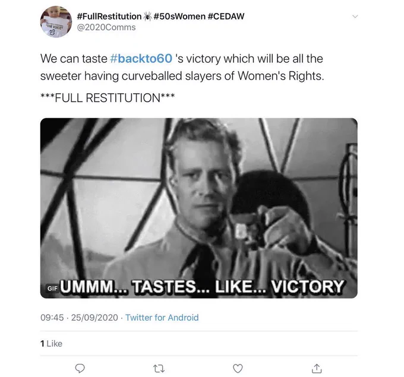
Task: View who liked via 1 Like
Action: tap(51, 344)
